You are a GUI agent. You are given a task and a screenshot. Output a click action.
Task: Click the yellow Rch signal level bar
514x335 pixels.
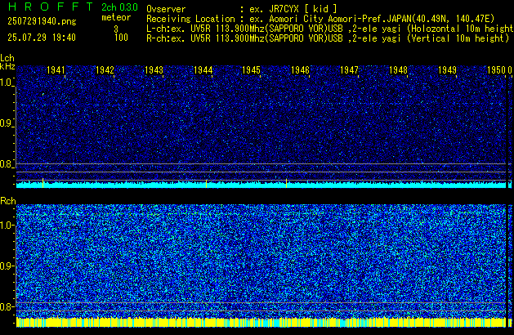click(261, 322)
